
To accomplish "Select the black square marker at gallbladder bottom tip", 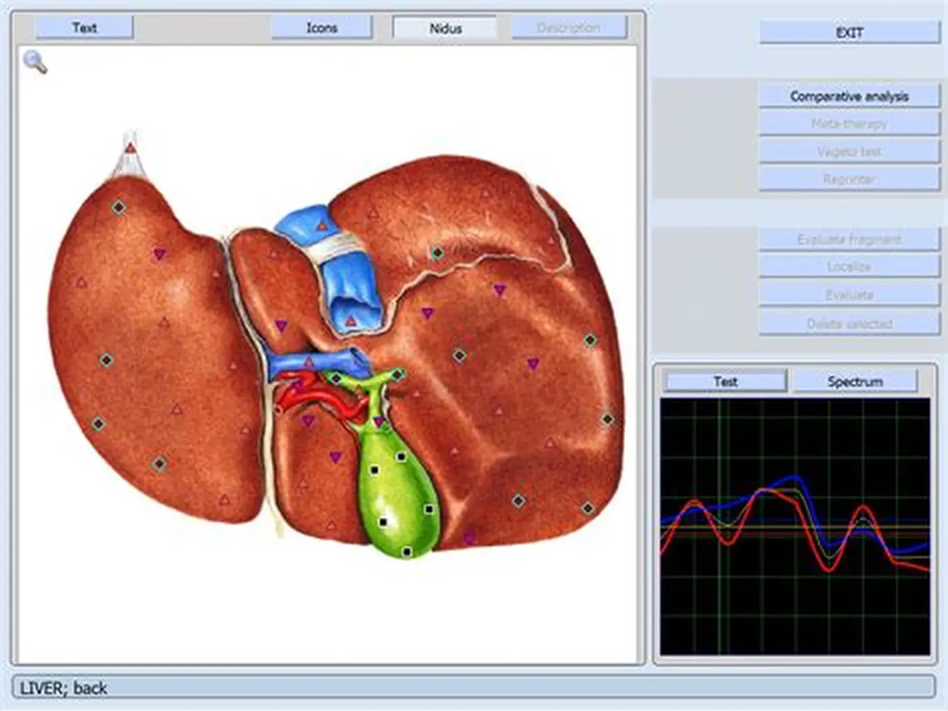I will tap(406, 552).
